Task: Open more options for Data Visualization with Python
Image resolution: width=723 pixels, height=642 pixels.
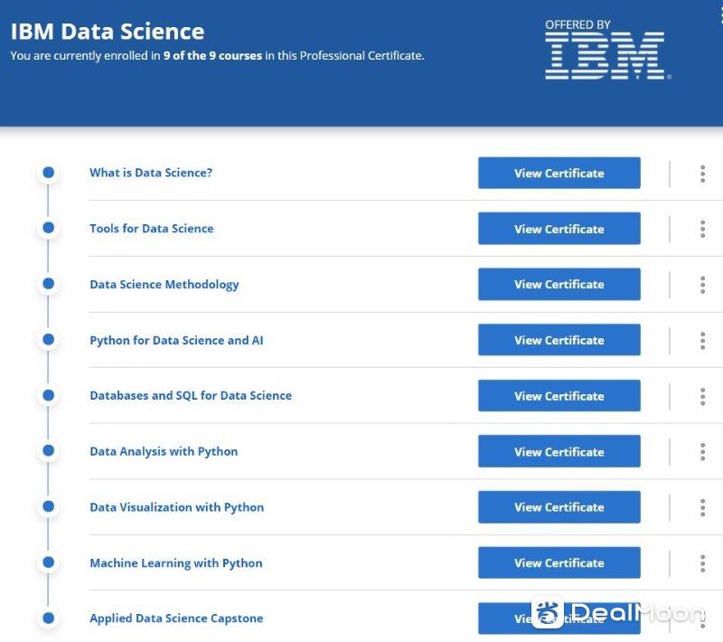Action: pos(702,507)
